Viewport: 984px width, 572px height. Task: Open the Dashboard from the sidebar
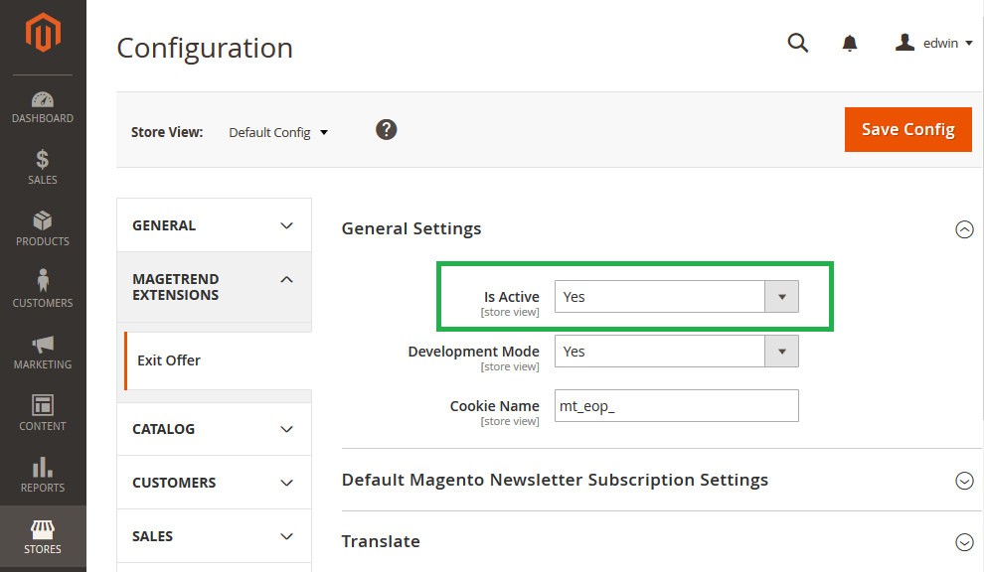(43, 107)
